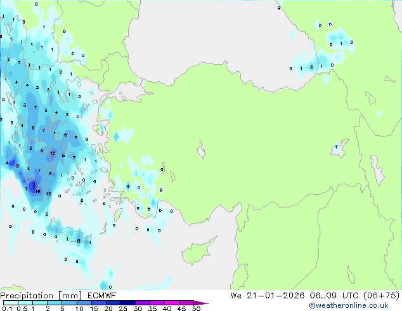The image size is (402, 311).
Task: Select the 0.5–1 mm legend swatch
Action: [x=25, y=303]
